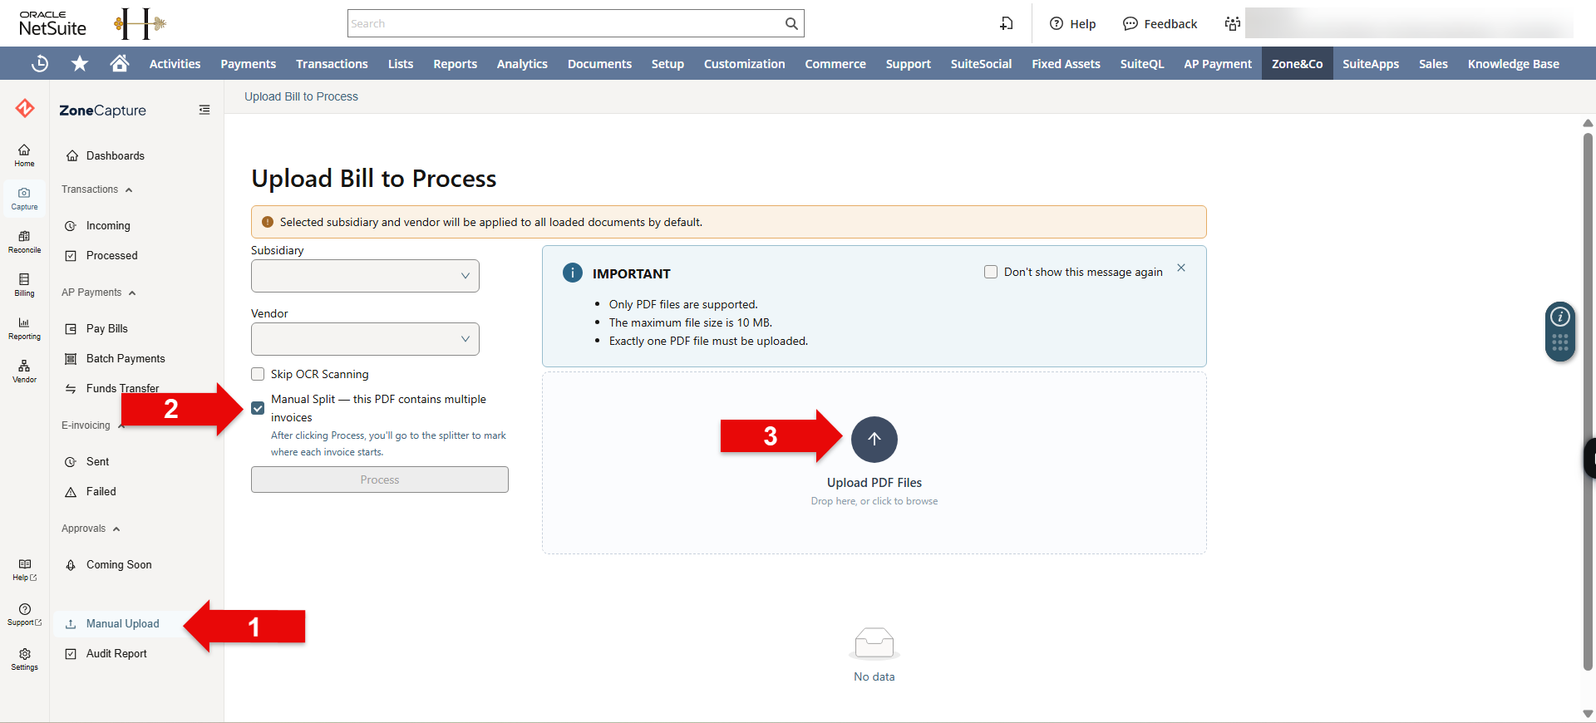
Task: Open the Zone&Co menu tab
Action: tap(1297, 63)
